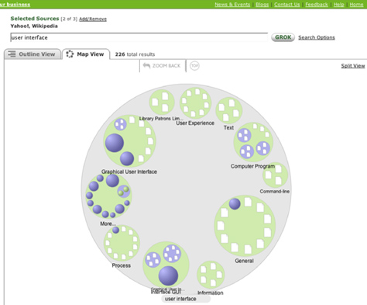Click the GROK search button
367x305 pixels.
283,37
